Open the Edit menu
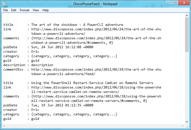The image size is (191, 130). click(x=14, y=10)
